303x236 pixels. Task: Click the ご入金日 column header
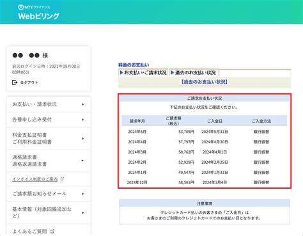coord(215,121)
